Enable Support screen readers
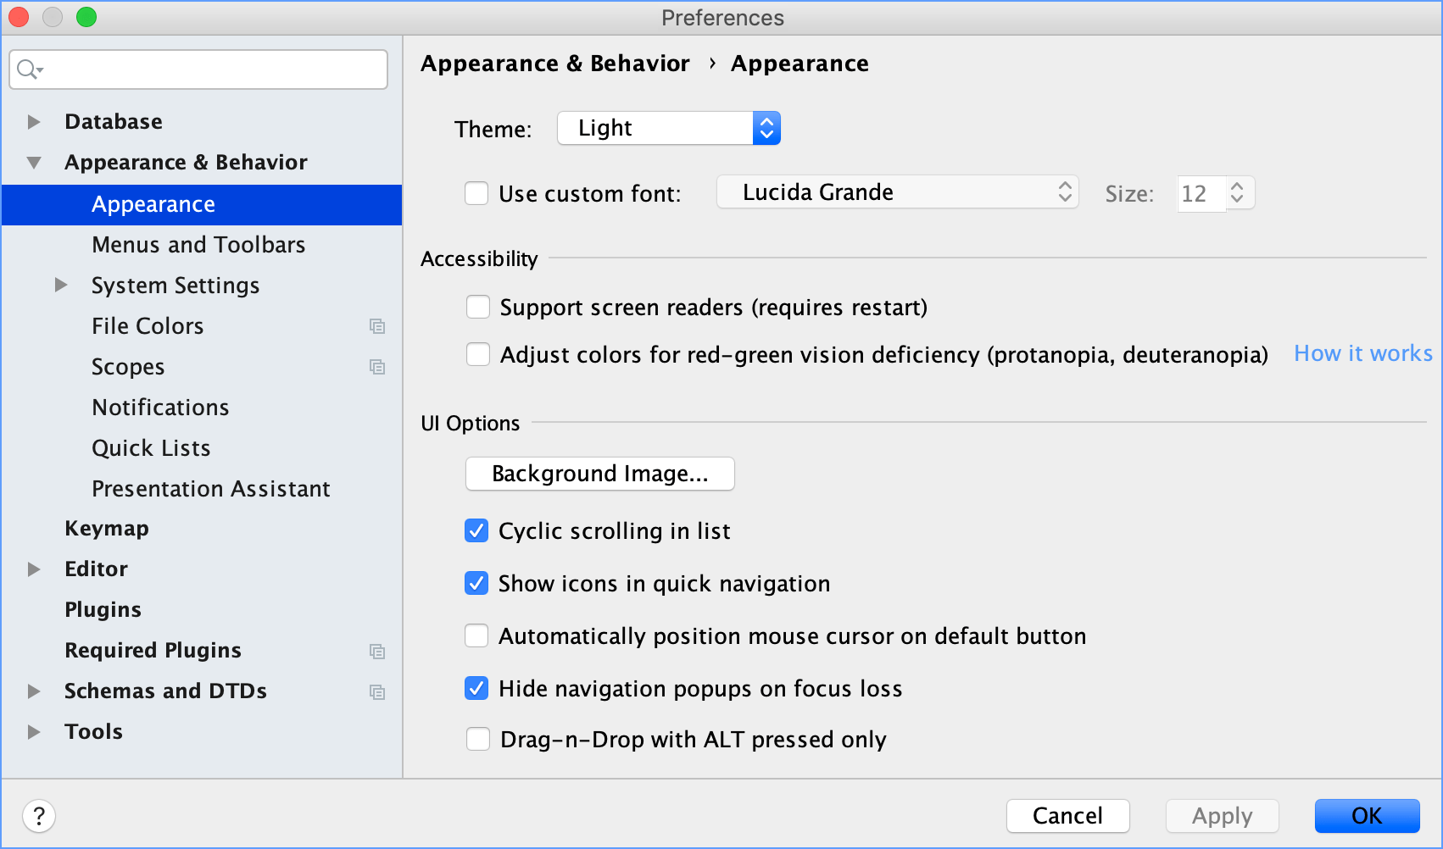 (x=478, y=307)
